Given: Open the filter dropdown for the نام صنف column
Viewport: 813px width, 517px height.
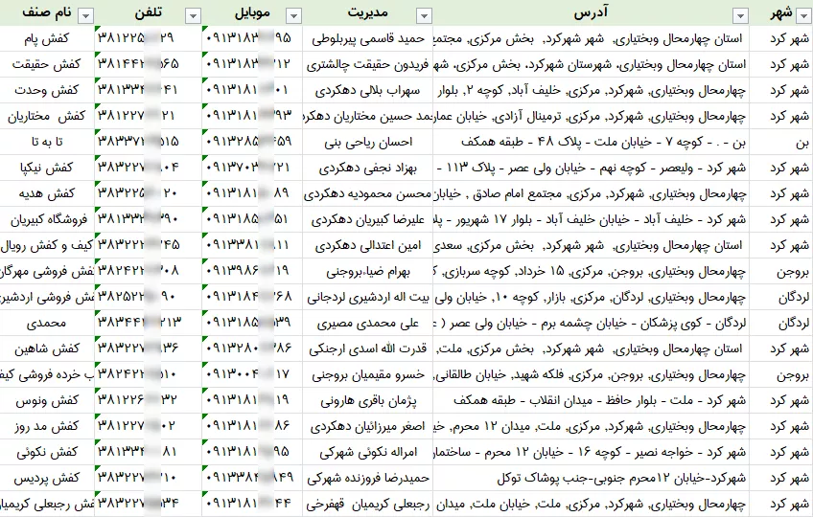Looking at the screenshot, I should coord(85,16).
